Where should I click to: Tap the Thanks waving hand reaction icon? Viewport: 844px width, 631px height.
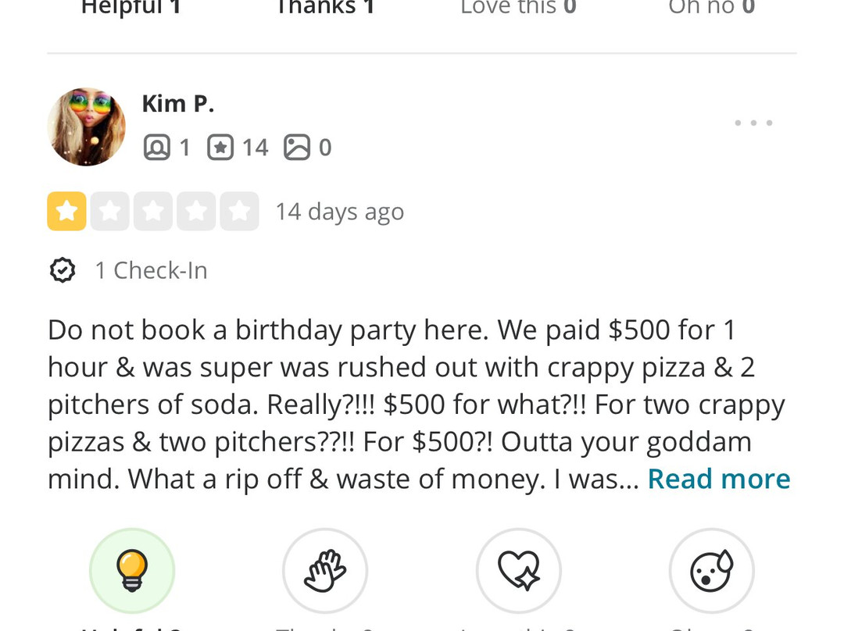325,571
